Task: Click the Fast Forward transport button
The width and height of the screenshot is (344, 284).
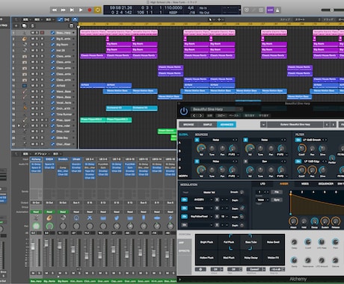Action: coord(63,10)
